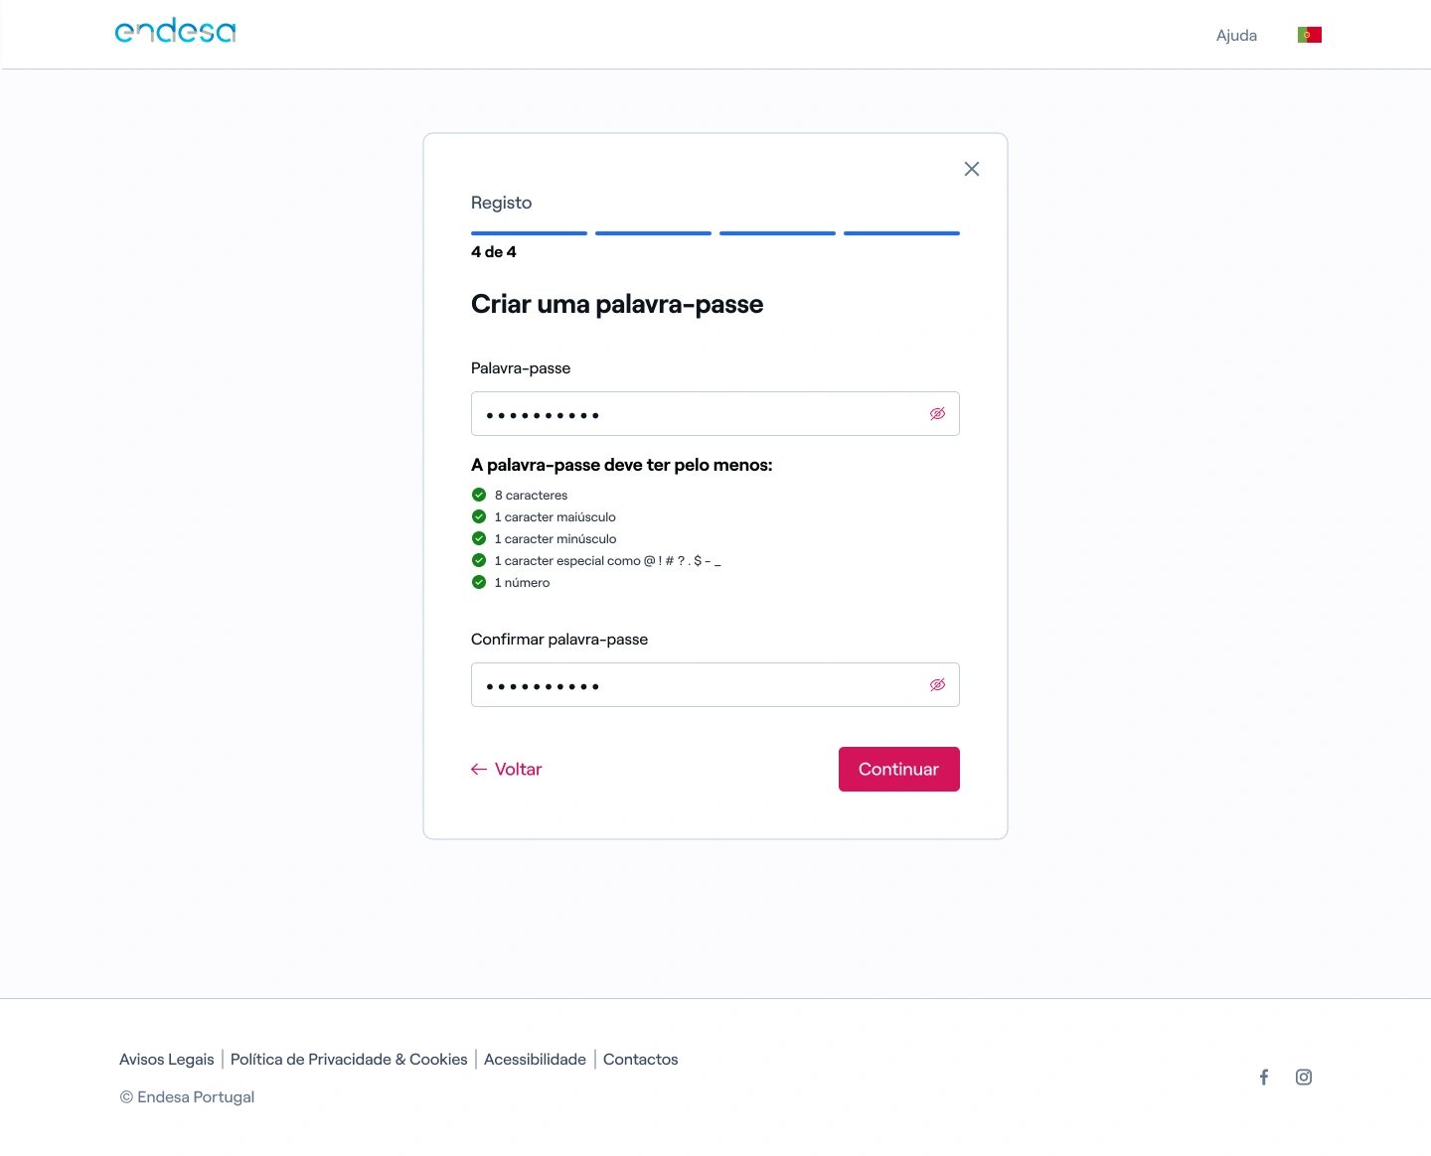Show password in Palavra-passe field

click(937, 414)
